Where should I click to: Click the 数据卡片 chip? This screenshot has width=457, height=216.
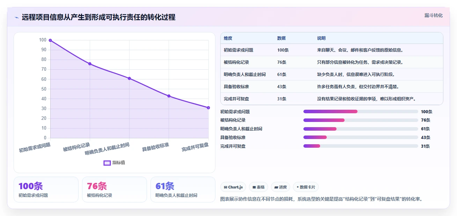tap(306, 187)
